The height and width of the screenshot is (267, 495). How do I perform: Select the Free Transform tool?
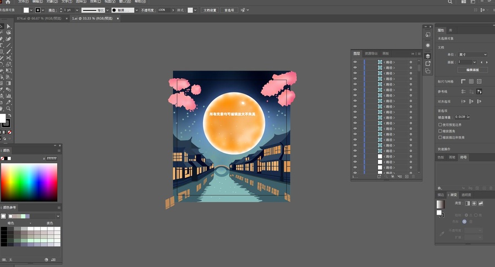8,71
